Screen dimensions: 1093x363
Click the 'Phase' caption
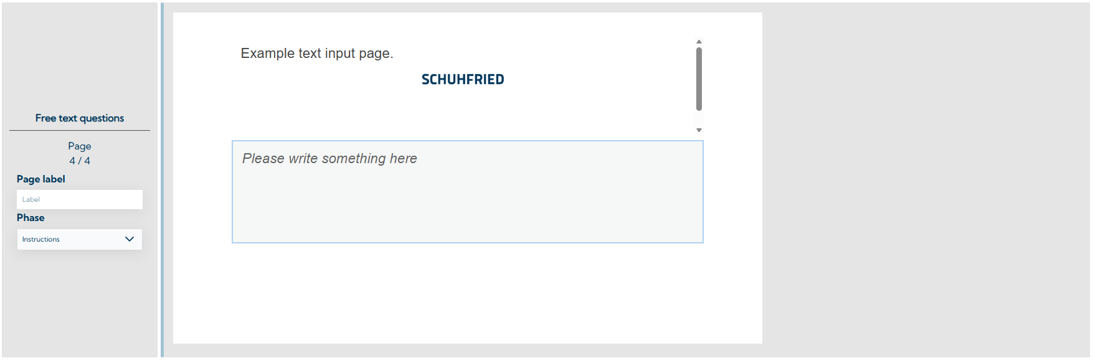pyautogui.click(x=31, y=218)
